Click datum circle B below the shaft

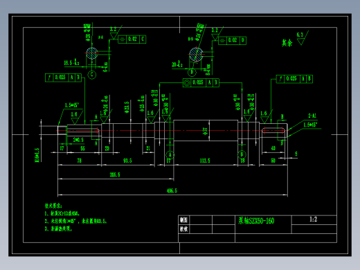[242, 154]
